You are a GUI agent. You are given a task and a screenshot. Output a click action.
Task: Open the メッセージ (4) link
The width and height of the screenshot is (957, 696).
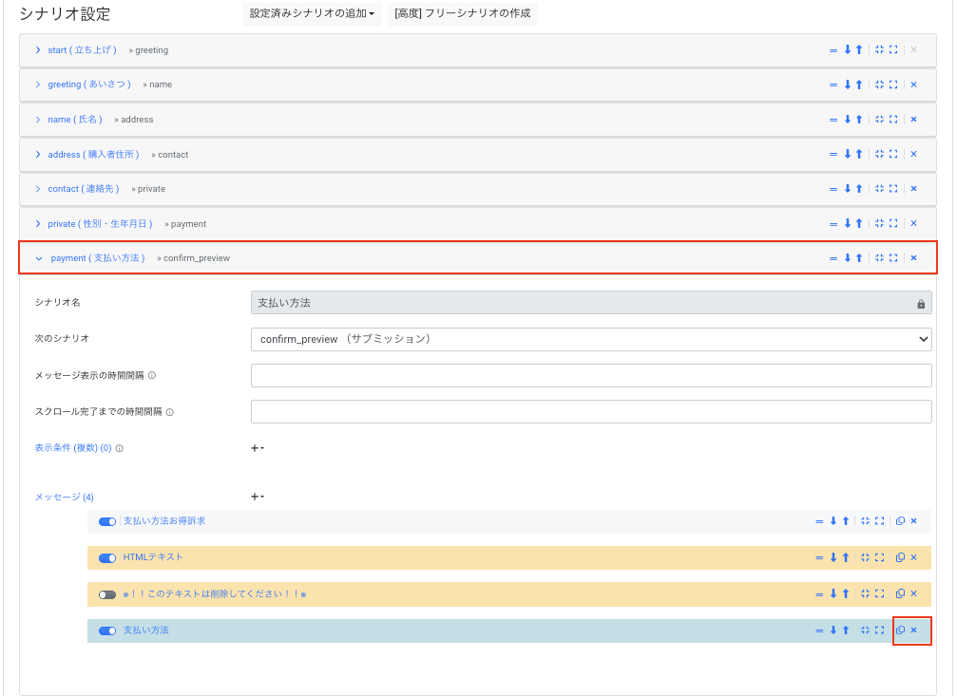pos(64,498)
